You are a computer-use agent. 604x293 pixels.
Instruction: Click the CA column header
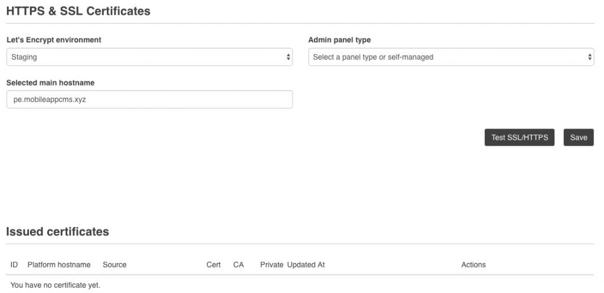tap(238, 265)
